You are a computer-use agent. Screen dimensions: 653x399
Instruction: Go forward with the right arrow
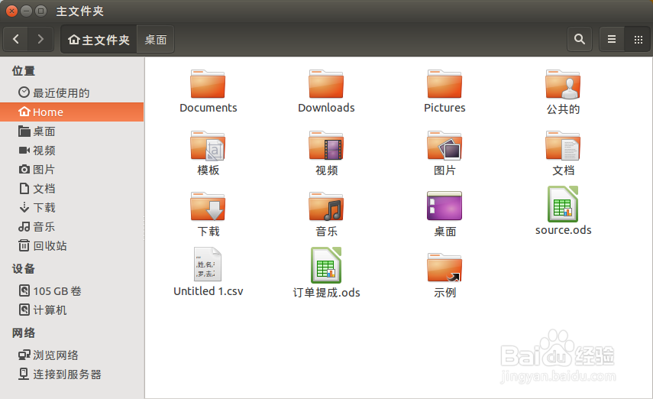(40, 39)
